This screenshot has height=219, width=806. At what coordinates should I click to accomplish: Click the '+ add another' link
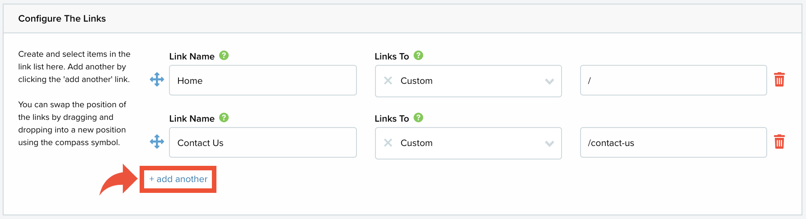coord(178,179)
